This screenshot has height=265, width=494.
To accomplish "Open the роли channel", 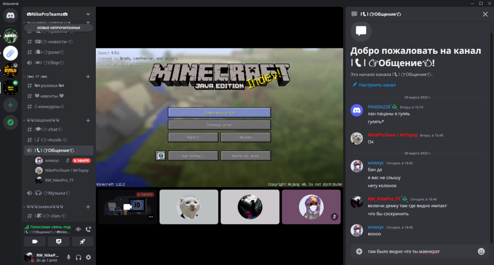I will click(x=59, y=52).
